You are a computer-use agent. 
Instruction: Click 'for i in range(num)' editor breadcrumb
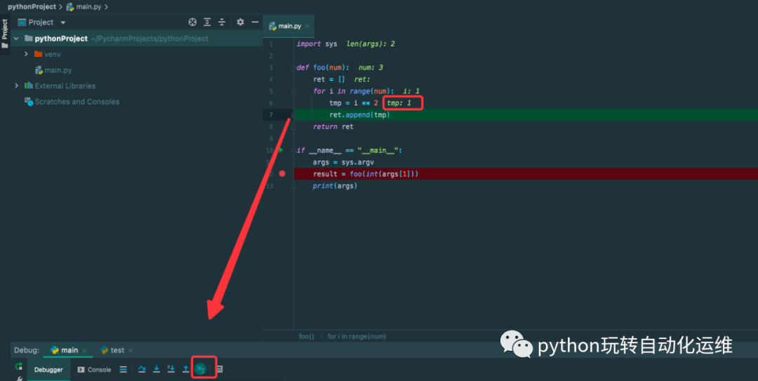tap(357, 337)
